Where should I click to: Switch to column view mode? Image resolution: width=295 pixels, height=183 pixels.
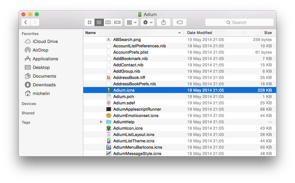point(108,23)
